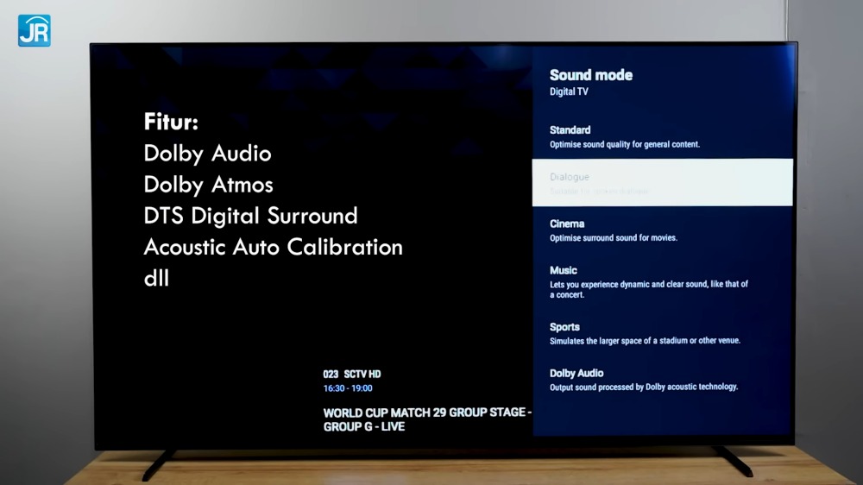The height and width of the screenshot is (485, 863).
Task: Click the 'WORLD CUP MATCH 29 GROUP STAGE' title
Action: (x=427, y=419)
